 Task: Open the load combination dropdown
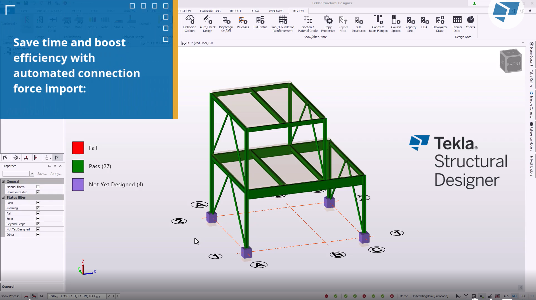coord(109,296)
